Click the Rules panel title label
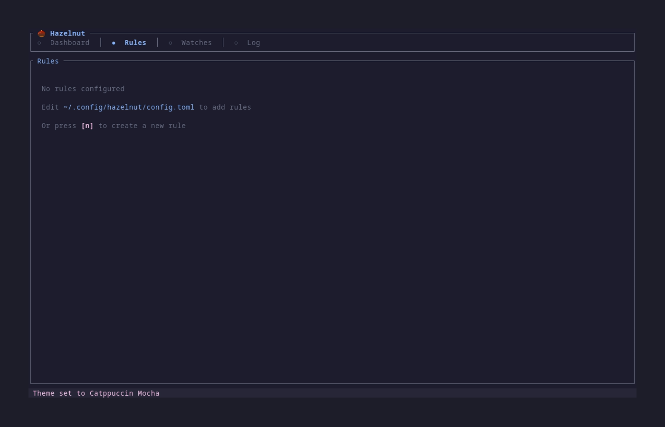The height and width of the screenshot is (427, 665). click(47, 61)
